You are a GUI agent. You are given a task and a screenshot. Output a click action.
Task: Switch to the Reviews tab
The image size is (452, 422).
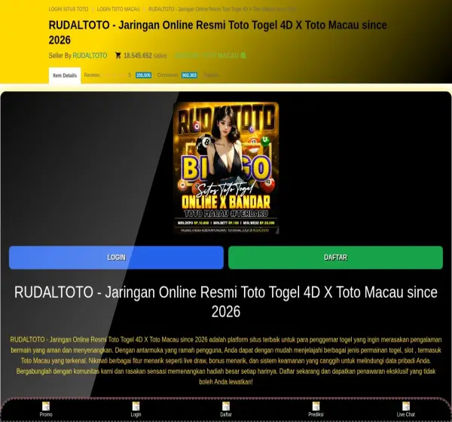coord(92,75)
